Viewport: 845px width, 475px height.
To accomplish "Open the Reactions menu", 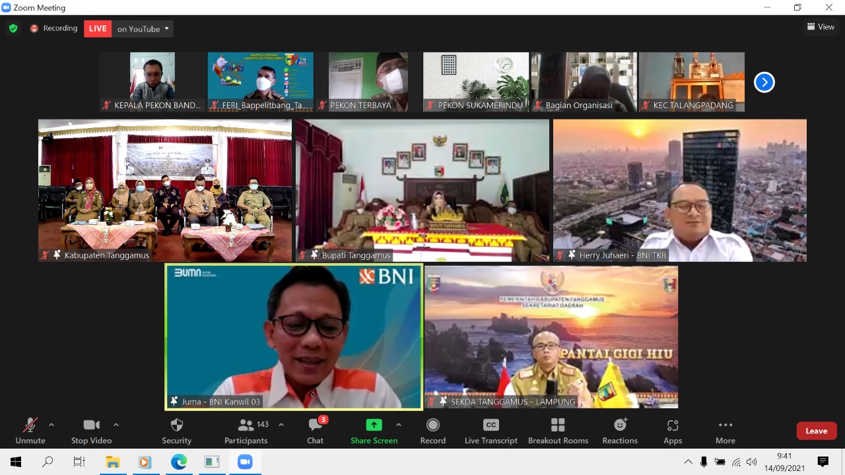I will [619, 431].
